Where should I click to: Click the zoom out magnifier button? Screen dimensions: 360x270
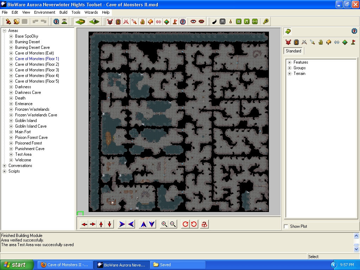pyautogui.click(x=173, y=224)
